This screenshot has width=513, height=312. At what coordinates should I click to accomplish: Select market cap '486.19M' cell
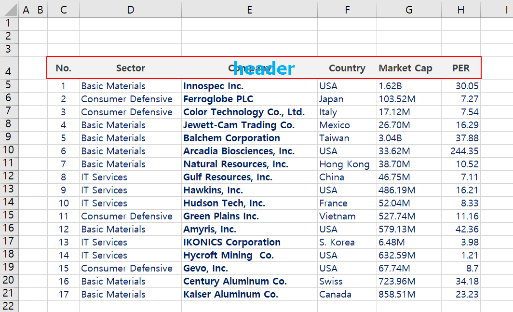(x=409, y=190)
